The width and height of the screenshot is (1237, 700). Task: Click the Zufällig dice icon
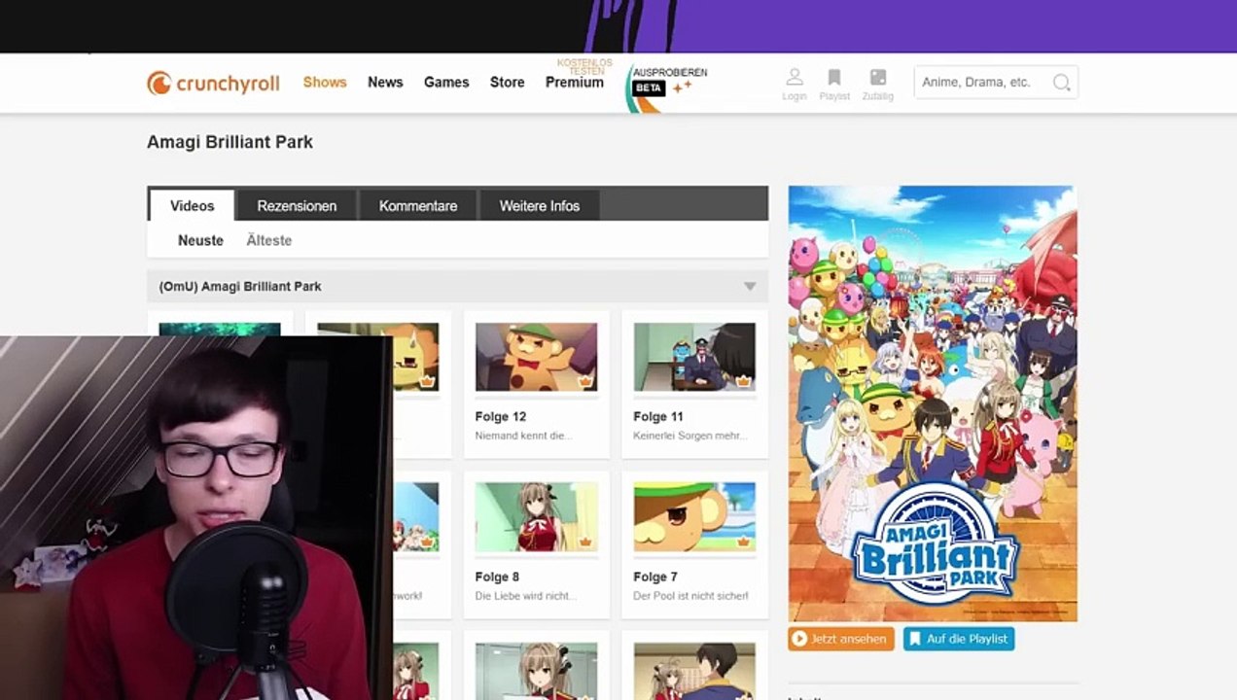tap(878, 78)
